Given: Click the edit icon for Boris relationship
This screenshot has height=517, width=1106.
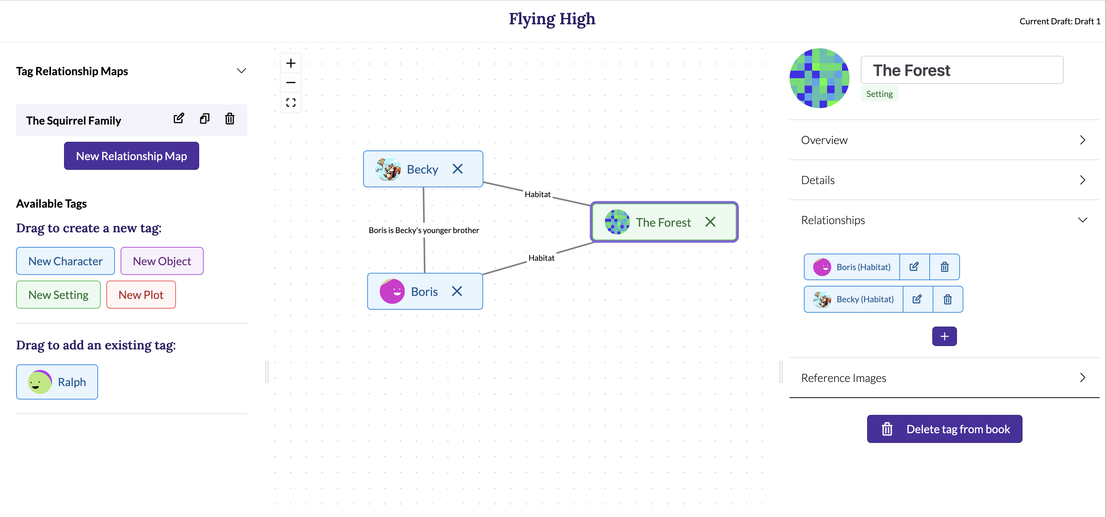Looking at the screenshot, I should click(915, 266).
